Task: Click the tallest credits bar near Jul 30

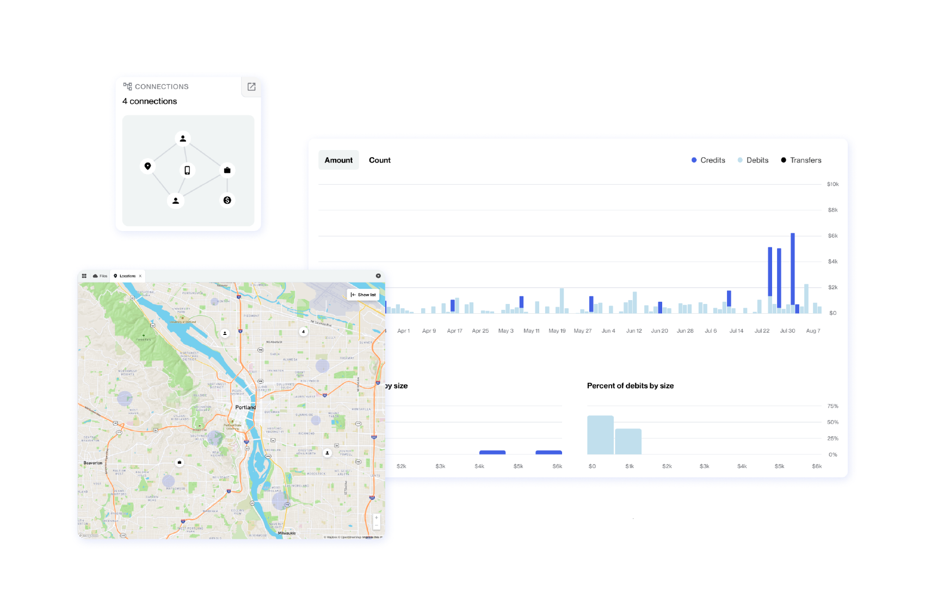Action: pos(793,269)
